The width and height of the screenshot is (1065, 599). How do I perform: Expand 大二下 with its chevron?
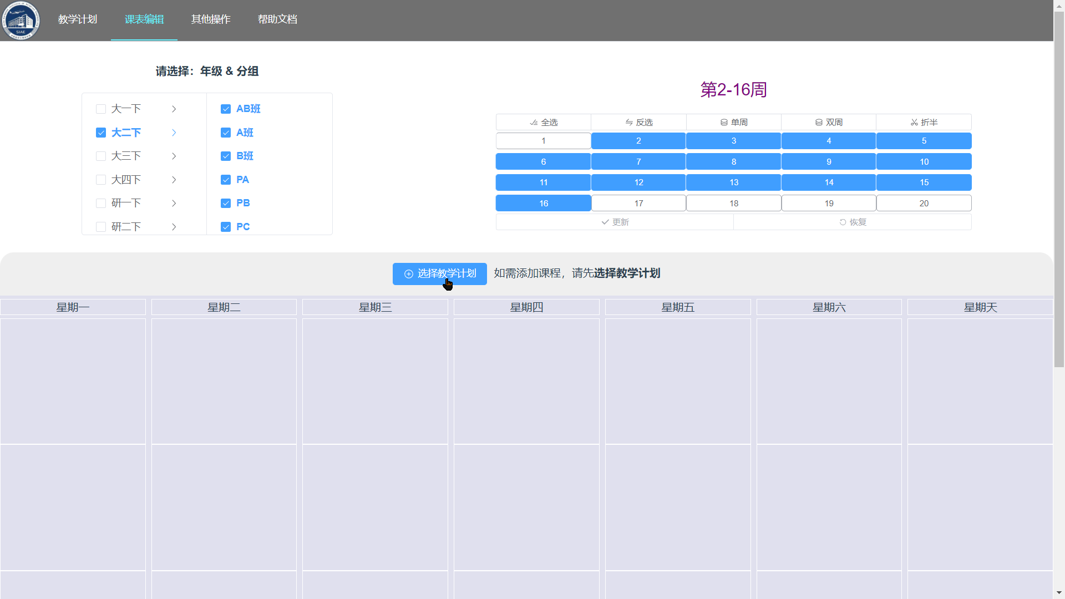pyautogui.click(x=174, y=133)
